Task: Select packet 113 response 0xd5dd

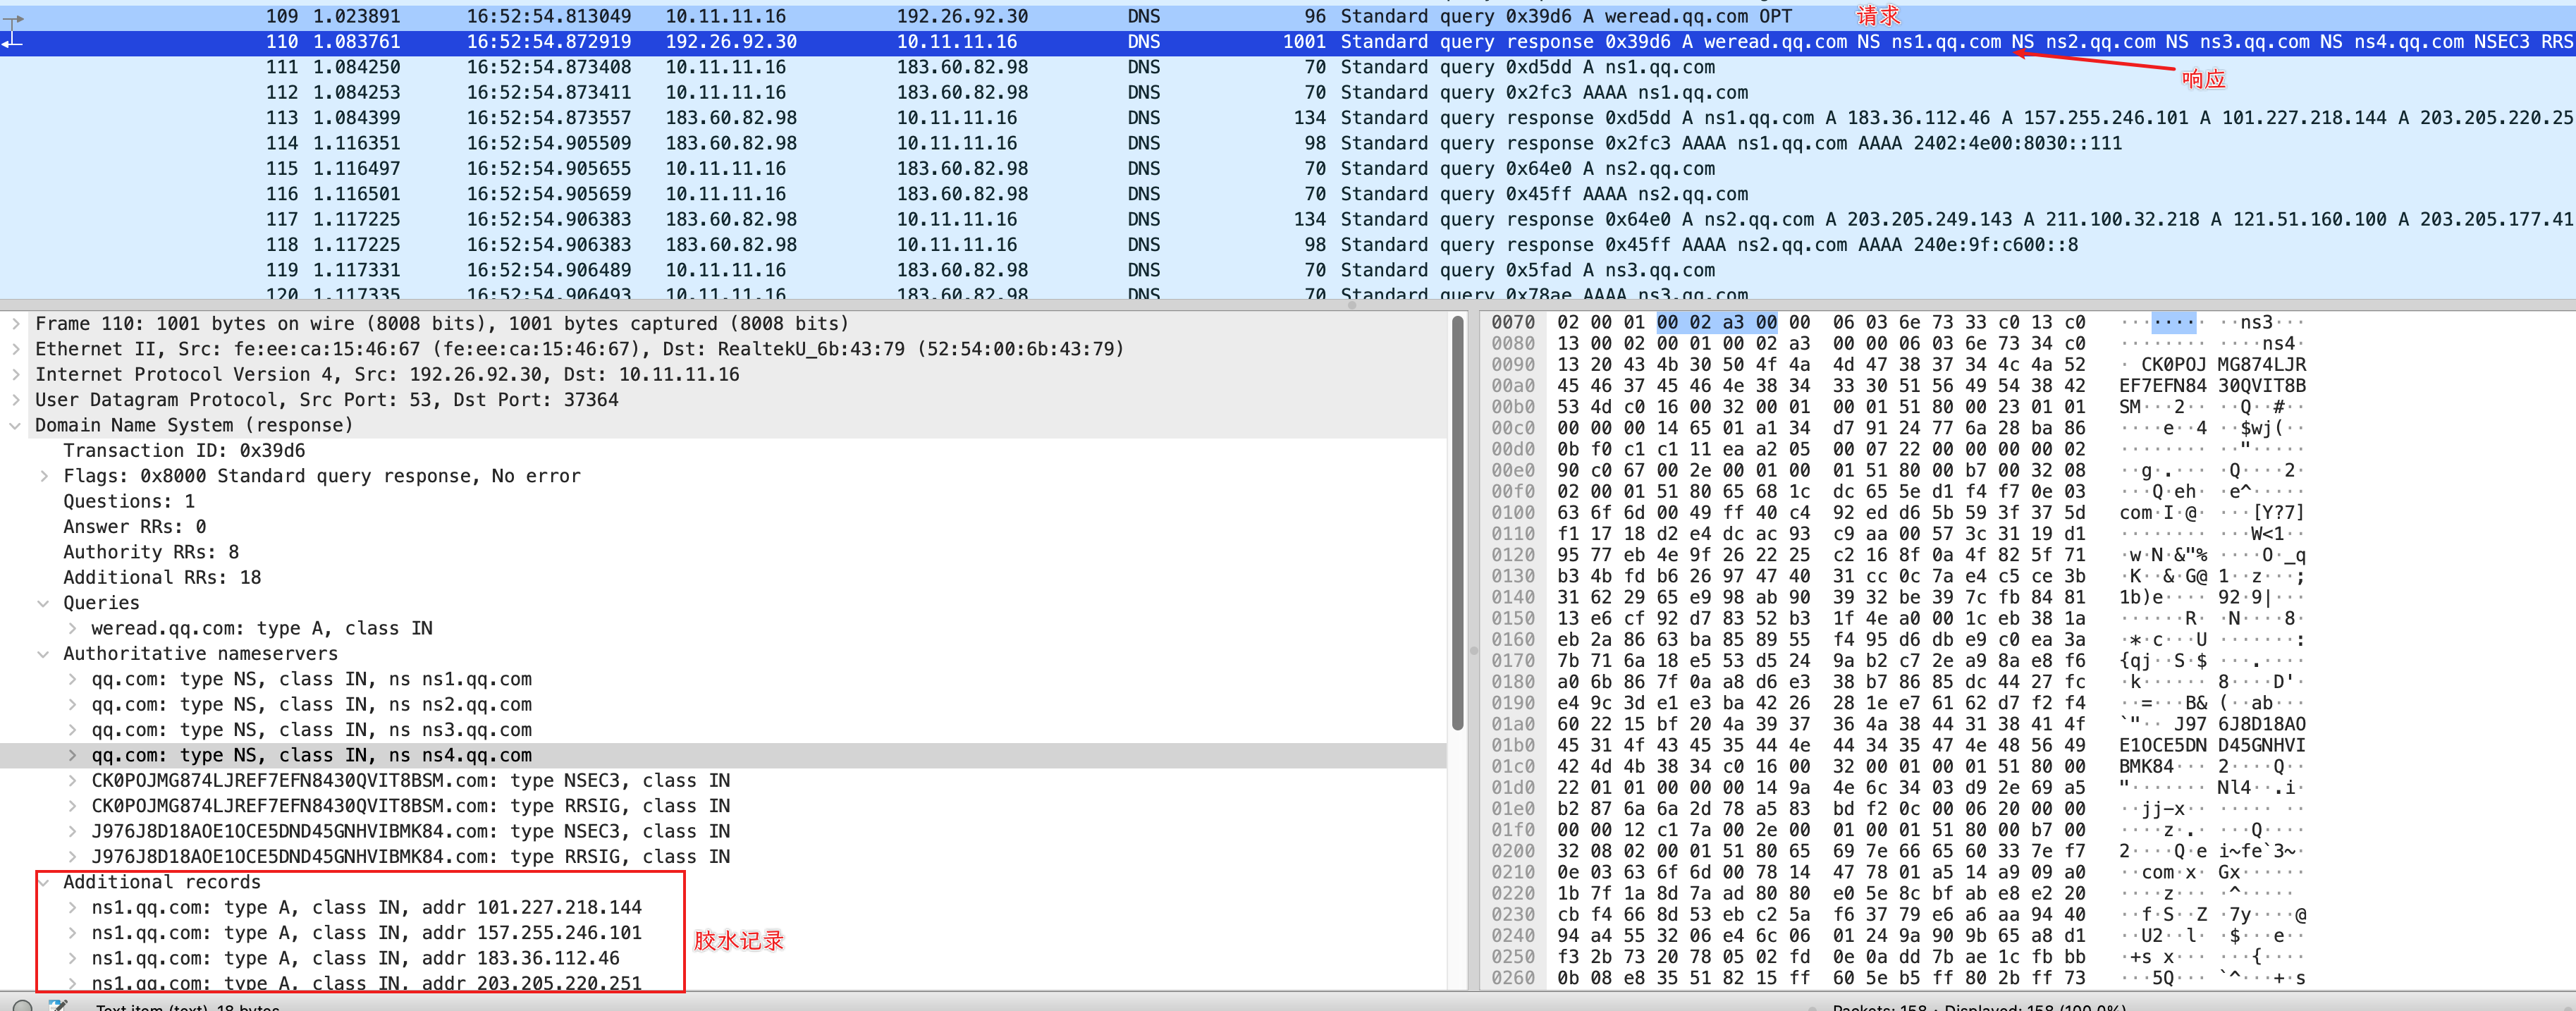Action: click(1288, 118)
